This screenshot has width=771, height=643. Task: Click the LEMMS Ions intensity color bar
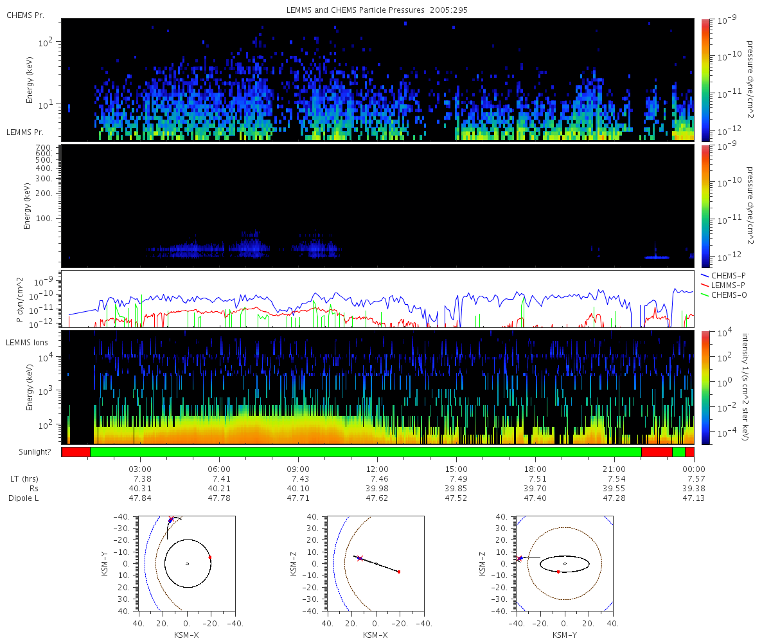pyautogui.click(x=705, y=387)
